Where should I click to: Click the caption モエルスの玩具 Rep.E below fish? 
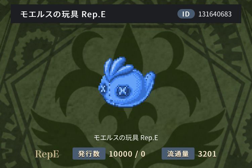click(x=126, y=138)
